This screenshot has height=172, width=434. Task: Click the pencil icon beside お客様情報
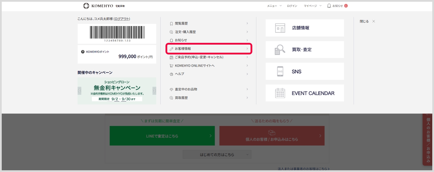point(171,49)
